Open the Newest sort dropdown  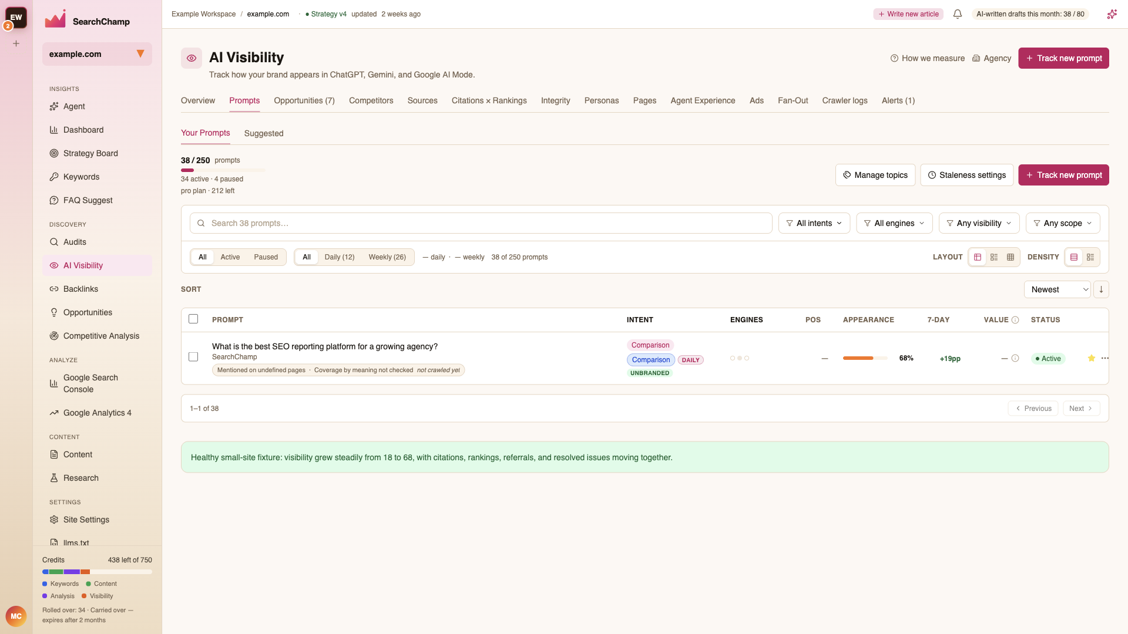click(x=1057, y=289)
